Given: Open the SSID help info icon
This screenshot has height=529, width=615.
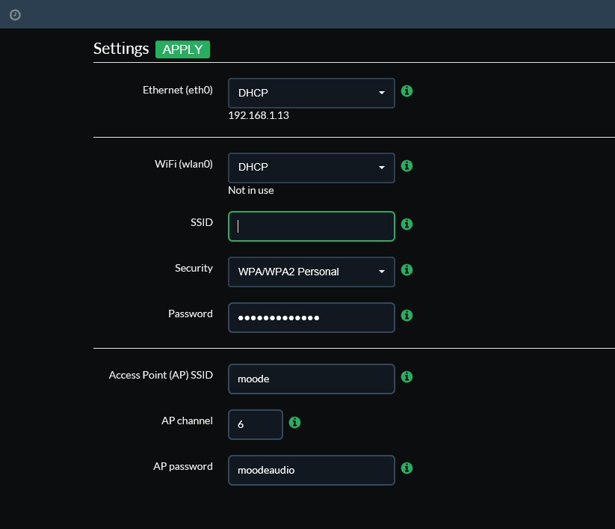Looking at the screenshot, I should point(407,224).
